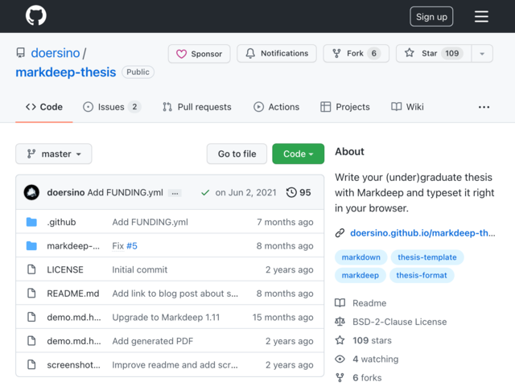Viewport: 515px width, 386px height.
Task: Click the commit history clock icon
Action: pyautogui.click(x=291, y=192)
